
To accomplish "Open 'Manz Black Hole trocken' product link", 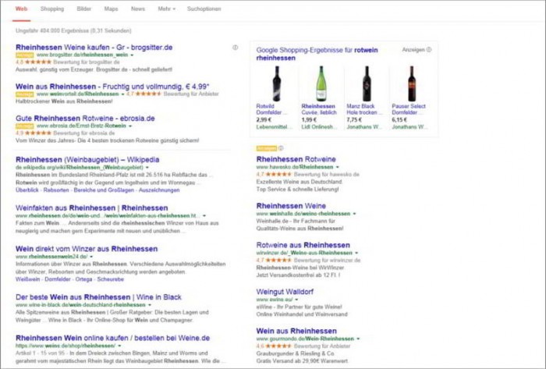I will pos(364,109).
